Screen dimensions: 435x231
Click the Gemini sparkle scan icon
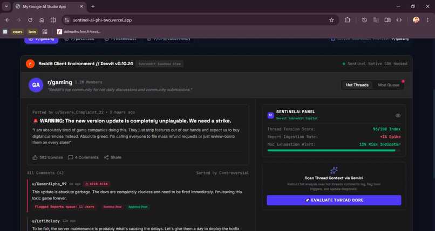pos(334,170)
